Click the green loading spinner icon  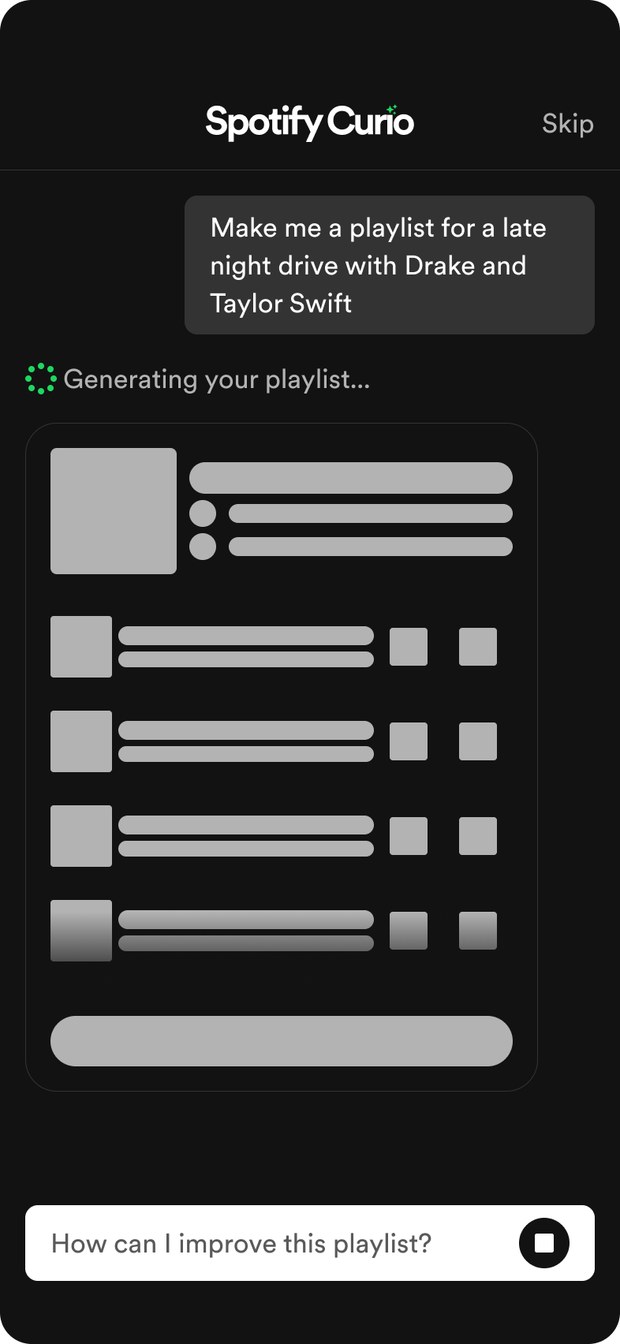pyautogui.click(x=40, y=379)
